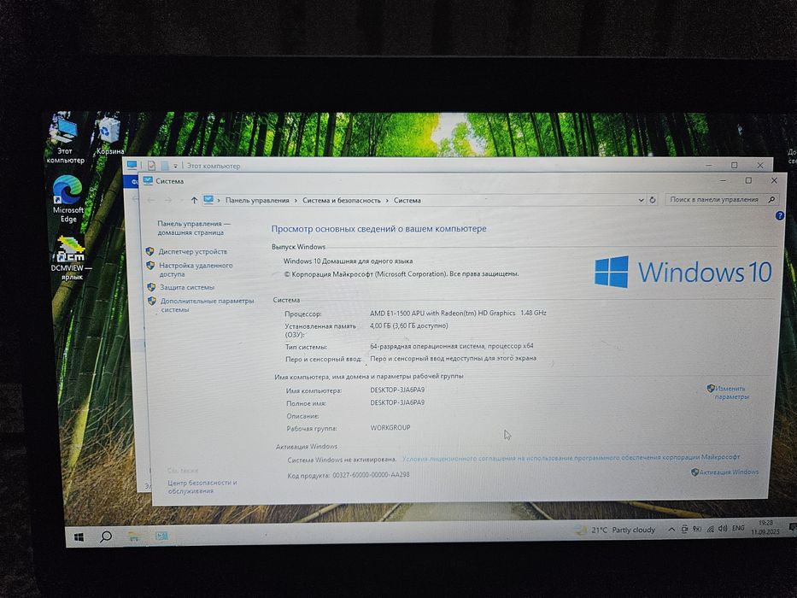This screenshot has height=598, width=797.
Task: Click the shield icon next to Диспетчер устройств
Action: click(150, 251)
